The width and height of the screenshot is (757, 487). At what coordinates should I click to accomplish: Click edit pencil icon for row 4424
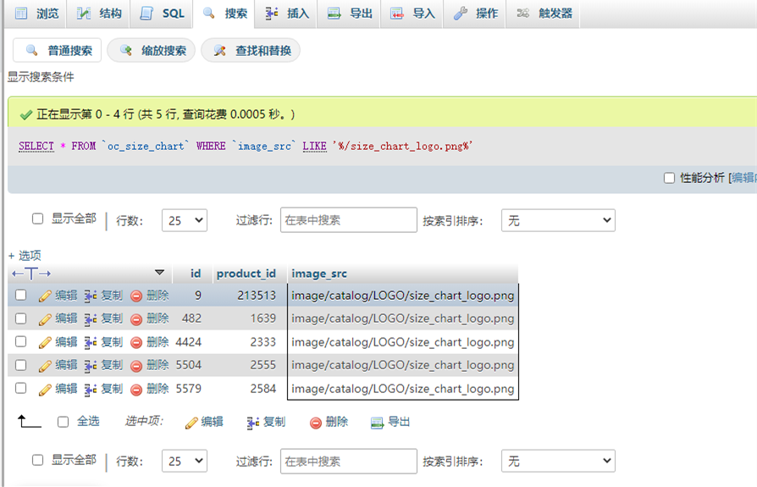pyautogui.click(x=45, y=343)
